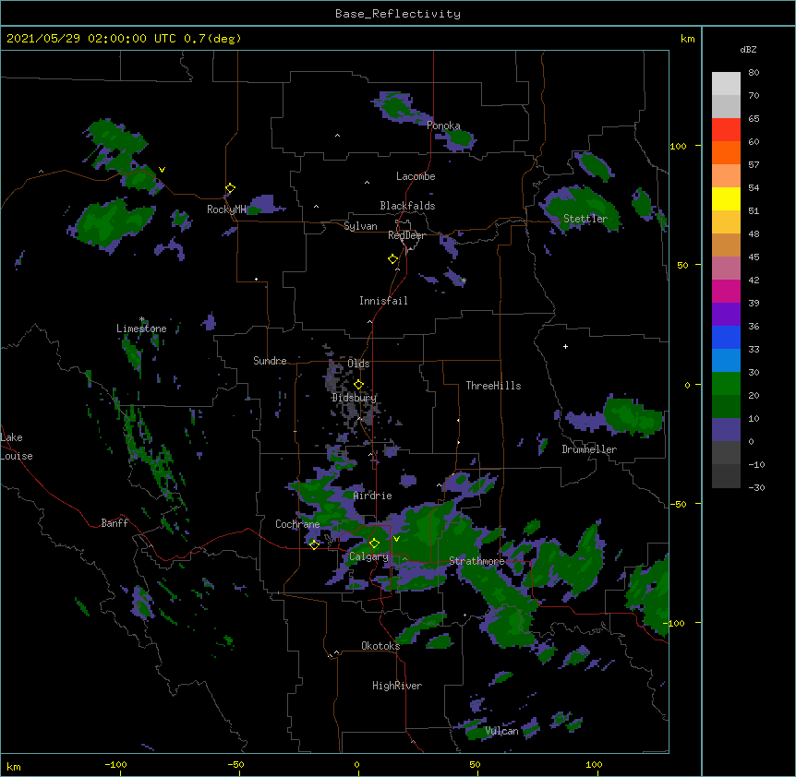Click the Vulcan town label
This screenshot has width=796, height=777.
501,731
